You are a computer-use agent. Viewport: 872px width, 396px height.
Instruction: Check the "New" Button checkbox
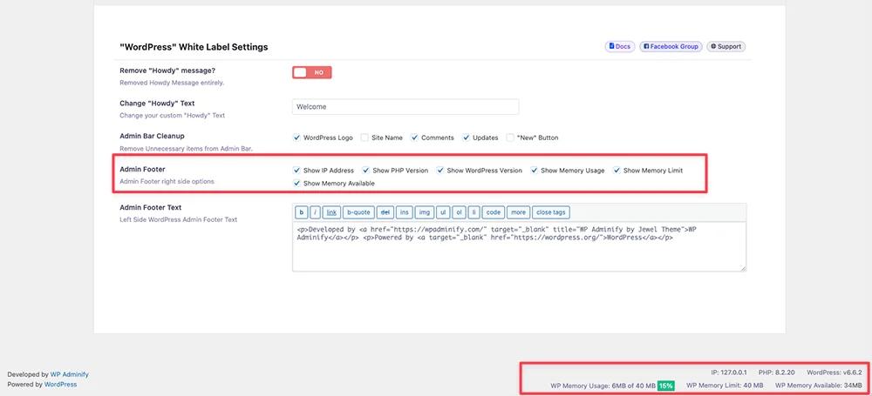coord(510,138)
